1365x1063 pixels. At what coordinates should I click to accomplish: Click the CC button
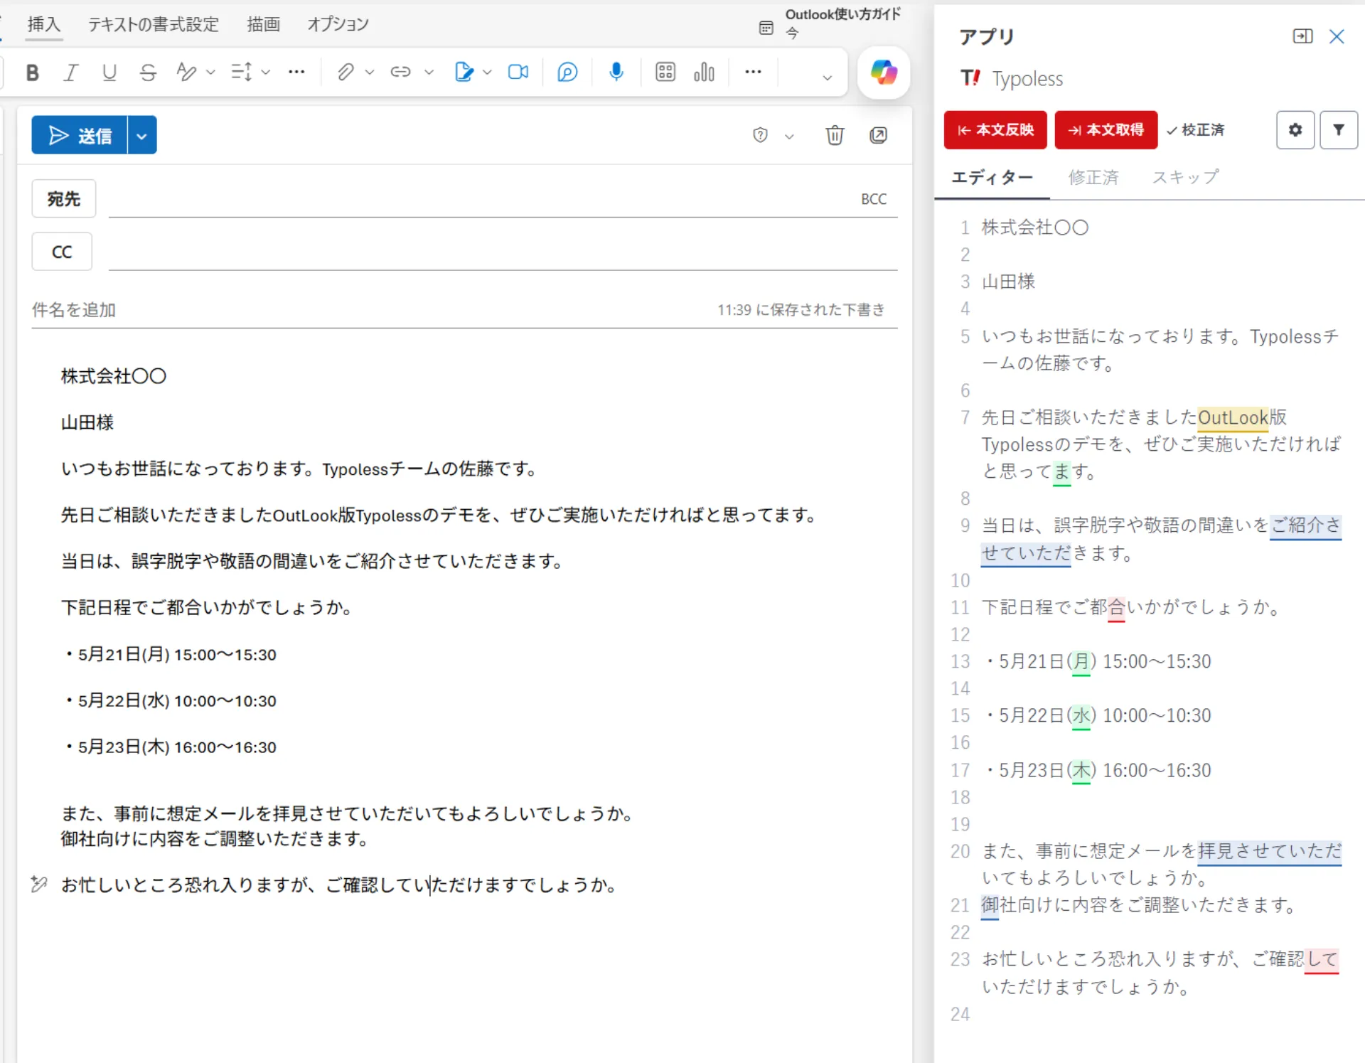62,252
